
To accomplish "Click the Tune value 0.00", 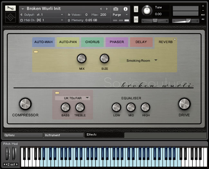I will point(158,14).
